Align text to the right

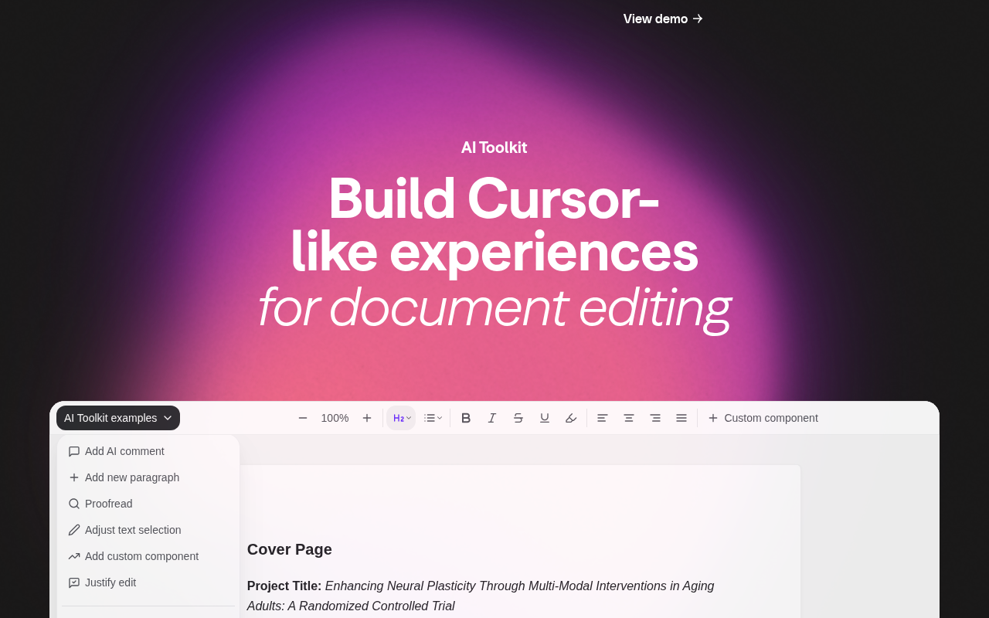[655, 418]
